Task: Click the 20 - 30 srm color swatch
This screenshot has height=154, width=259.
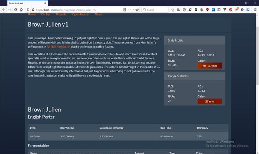Action: [x=209, y=65]
